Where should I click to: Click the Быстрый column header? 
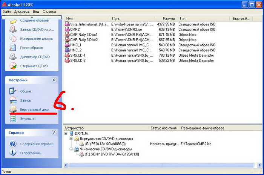pyautogui.click(x=241, y=18)
